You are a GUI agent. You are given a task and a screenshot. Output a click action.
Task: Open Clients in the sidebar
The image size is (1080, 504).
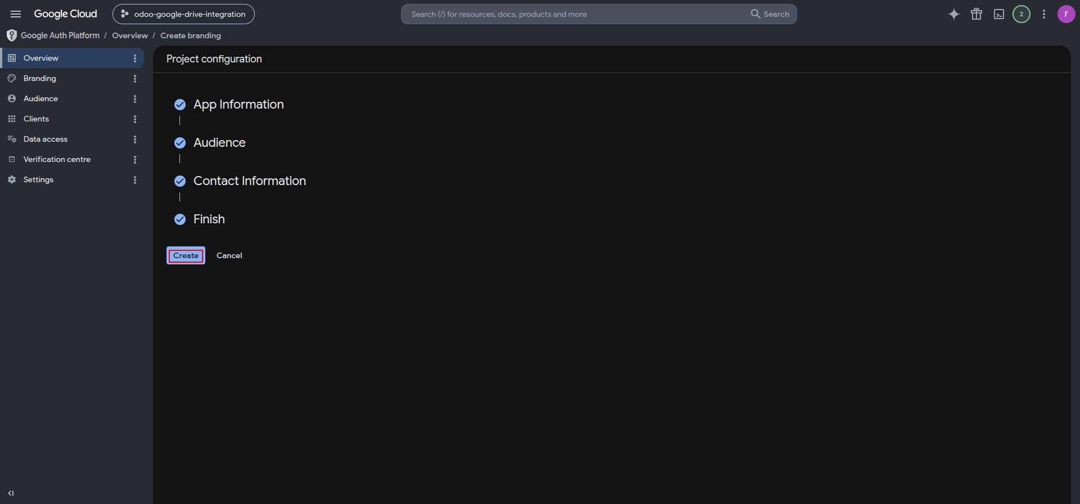[72, 119]
